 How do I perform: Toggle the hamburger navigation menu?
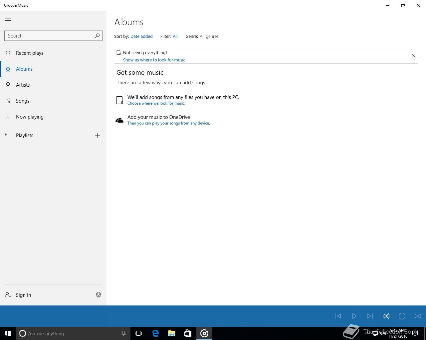[8, 19]
